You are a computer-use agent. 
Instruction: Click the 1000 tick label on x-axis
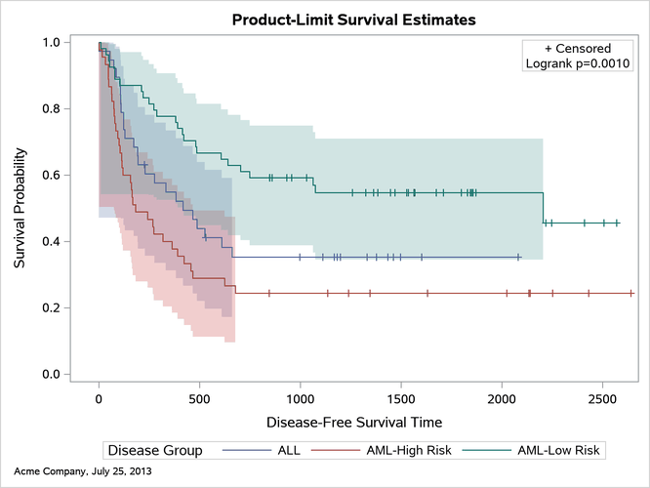tap(300, 400)
